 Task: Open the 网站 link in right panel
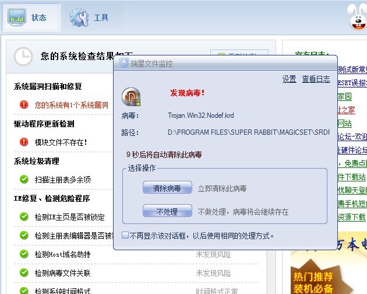click(x=344, y=123)
